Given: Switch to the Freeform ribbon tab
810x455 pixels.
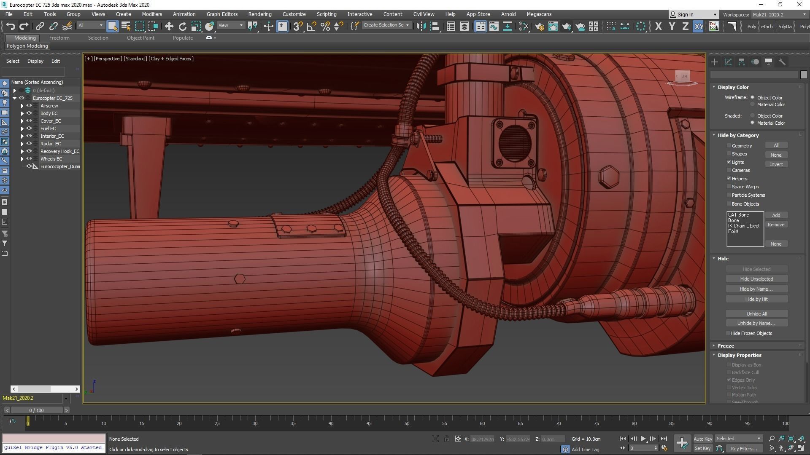Looking at the screenshot, I should pyautogui.click(x=59, y=38).
